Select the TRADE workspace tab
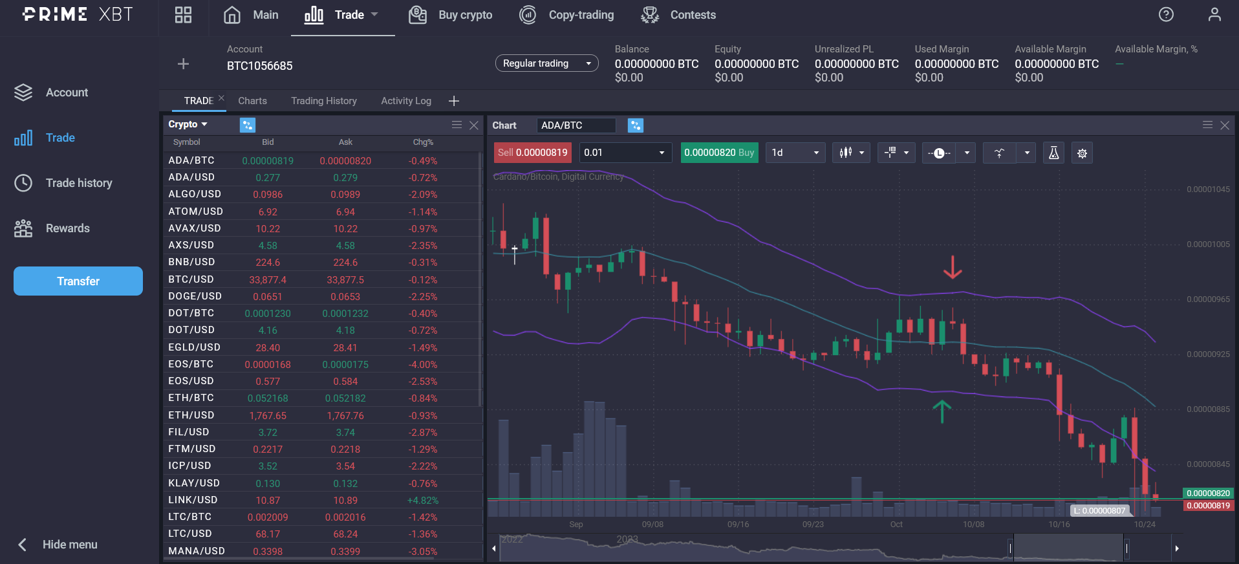Viewport: 1239px width, 564px height. (x=199, y=101)
